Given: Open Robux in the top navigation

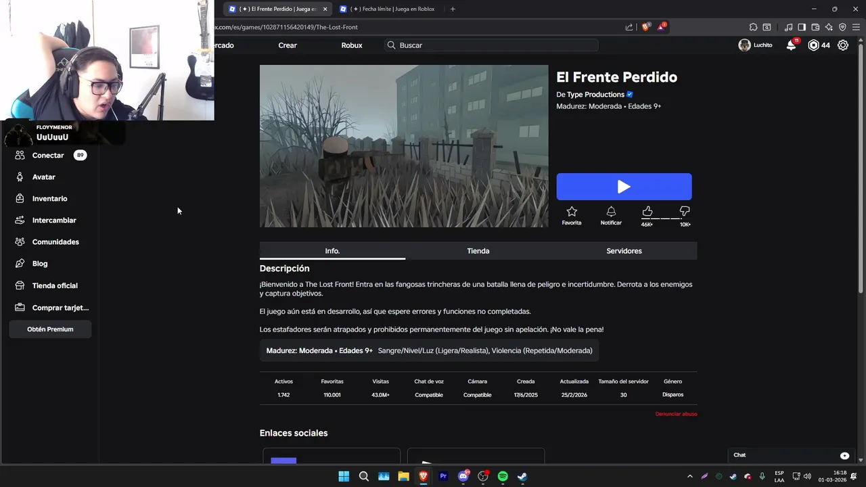Looking at the screenshot, I should (352, 45).
